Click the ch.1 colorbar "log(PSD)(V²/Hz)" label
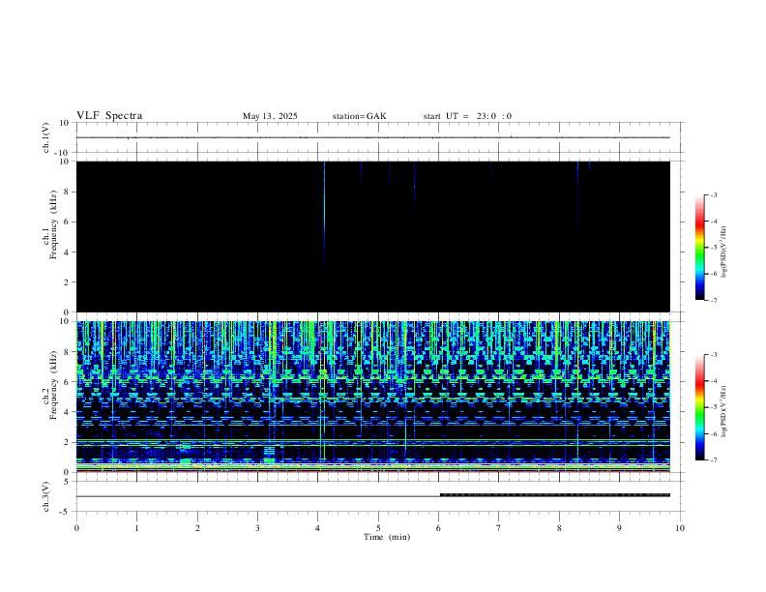 click(x=723, y=252)
